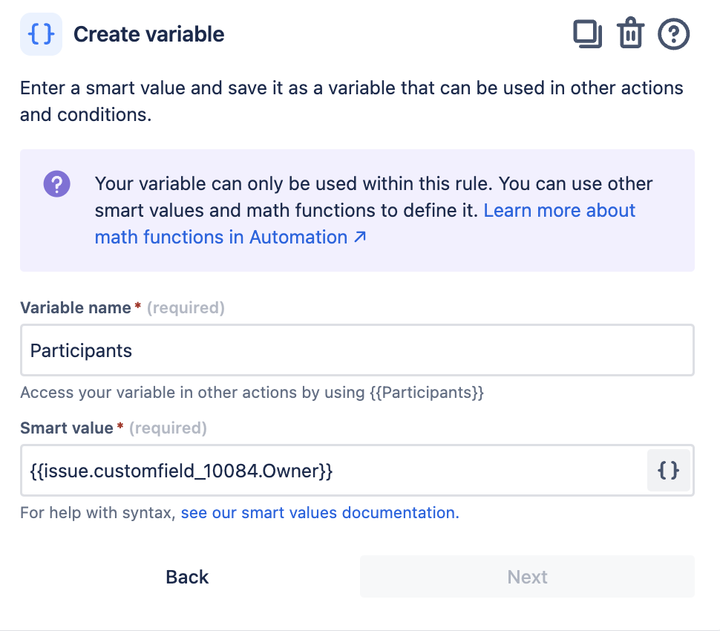Open the smart values documentation link
Image resolution: width=720 pixels, height=631 pixels.
point(319,513)
